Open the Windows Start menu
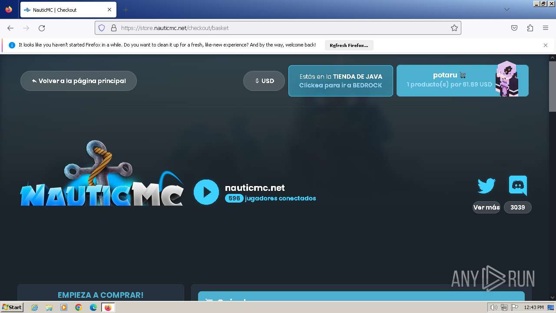 coord(12,307)
